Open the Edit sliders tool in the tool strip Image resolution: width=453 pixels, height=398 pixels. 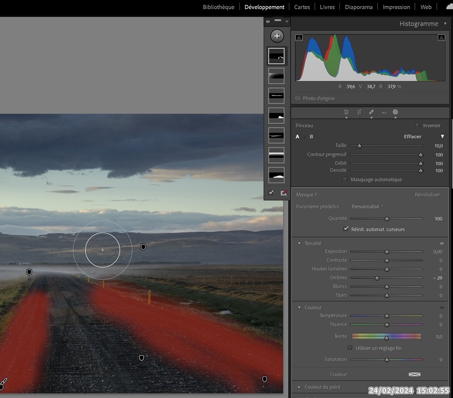[x=346, y=112]
